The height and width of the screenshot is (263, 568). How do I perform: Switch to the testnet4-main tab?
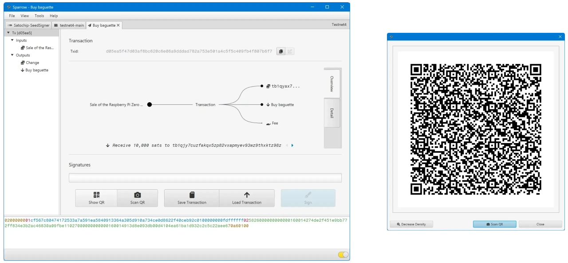[69, 25]
